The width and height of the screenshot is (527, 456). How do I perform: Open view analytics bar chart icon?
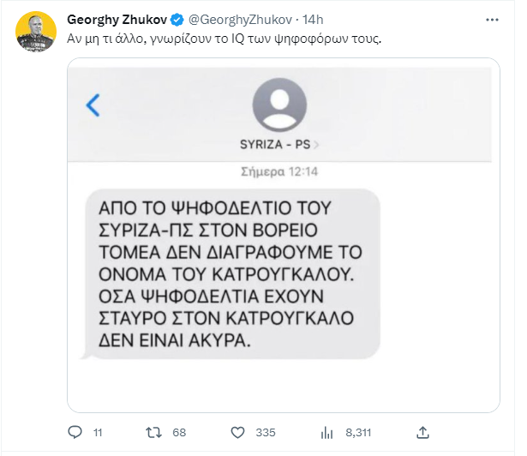click(x=326, y=431)
